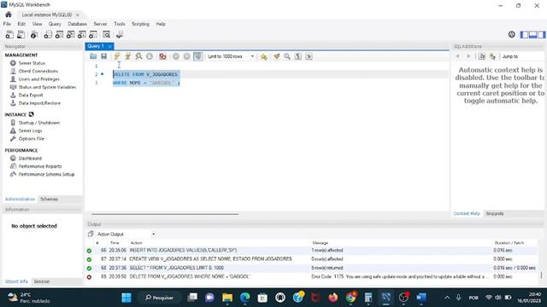547x307 pixels.
Task: Open the search table data tool
Action: point(106,35)
